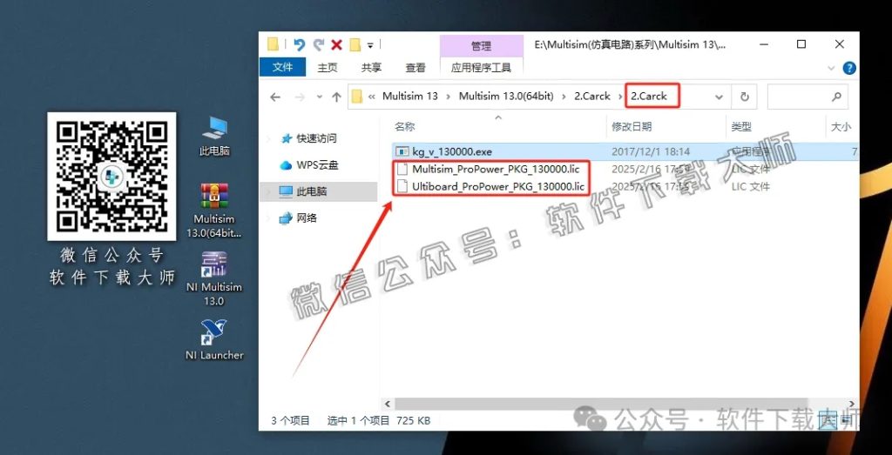This screenshot has width=892, height=455.
Task: Click date 2017/12/1 18:14 cell
Action: pos(651,151)
